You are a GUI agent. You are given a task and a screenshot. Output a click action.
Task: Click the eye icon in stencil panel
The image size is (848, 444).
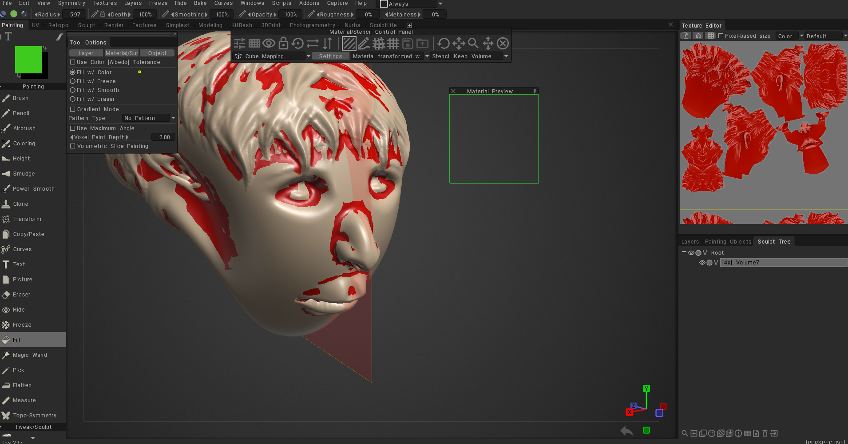click(x=269, y=44)
